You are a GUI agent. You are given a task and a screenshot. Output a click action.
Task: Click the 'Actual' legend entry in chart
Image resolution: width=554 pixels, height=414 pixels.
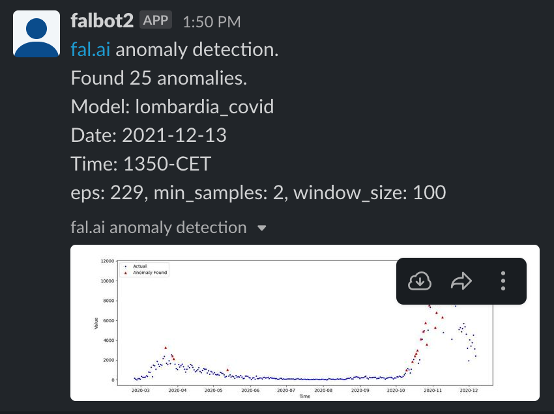[136, 266]
